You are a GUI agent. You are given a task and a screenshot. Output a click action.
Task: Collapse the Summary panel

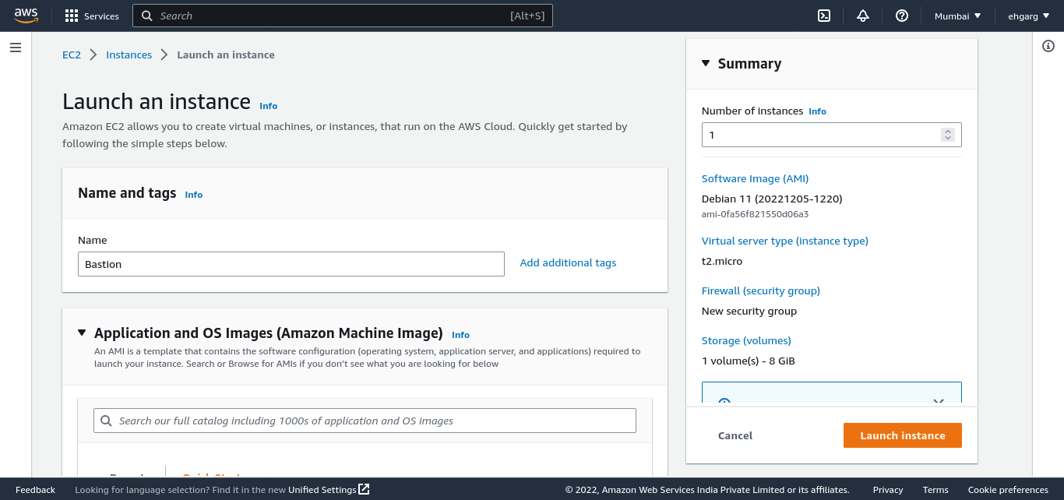[706, 64]
